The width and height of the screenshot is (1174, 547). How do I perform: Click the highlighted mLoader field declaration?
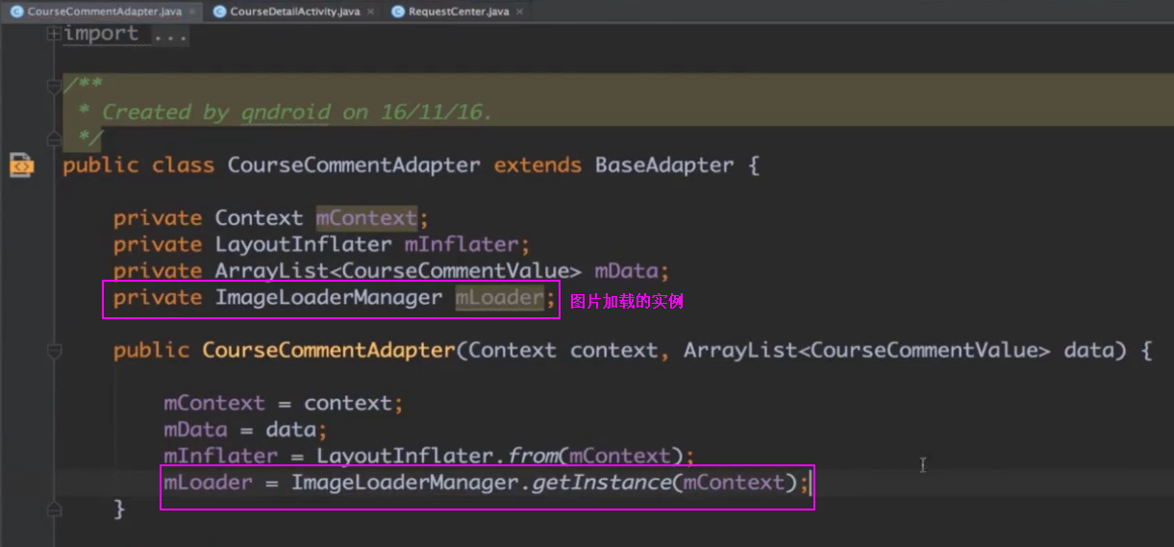tap(499, 298)
